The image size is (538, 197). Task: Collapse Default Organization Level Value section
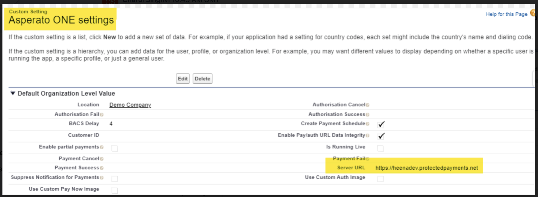point(13,93)
